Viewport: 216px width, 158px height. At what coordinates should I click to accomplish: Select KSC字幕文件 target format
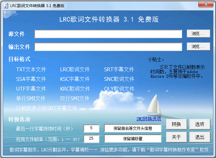[x=75, y=79]
